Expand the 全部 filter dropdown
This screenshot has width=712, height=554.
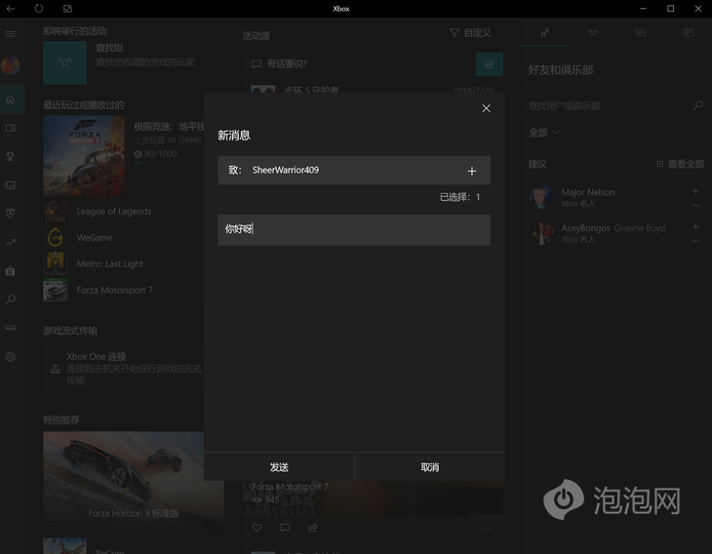tap(544, 133)
